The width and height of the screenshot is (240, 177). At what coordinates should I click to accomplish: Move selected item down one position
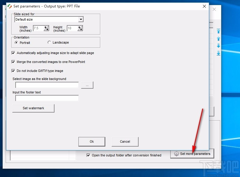click(x=218, y=46)
